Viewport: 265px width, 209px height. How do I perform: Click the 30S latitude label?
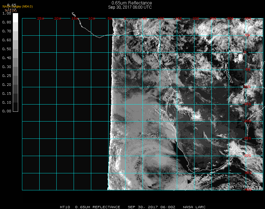click(x=248, y=155)
